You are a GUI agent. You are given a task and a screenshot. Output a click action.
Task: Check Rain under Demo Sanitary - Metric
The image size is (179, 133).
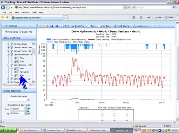point(18,75)
